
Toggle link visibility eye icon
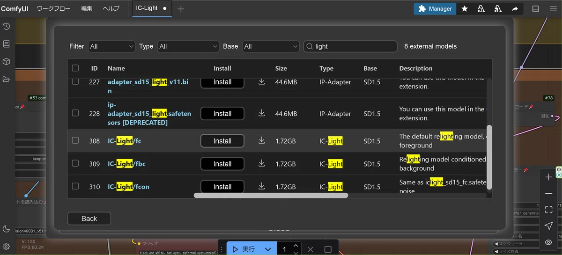(x=548, y=242)
